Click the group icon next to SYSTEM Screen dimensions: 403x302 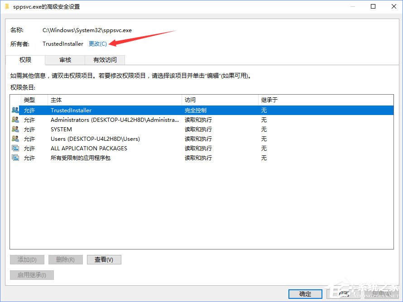[x=15, y=129]
